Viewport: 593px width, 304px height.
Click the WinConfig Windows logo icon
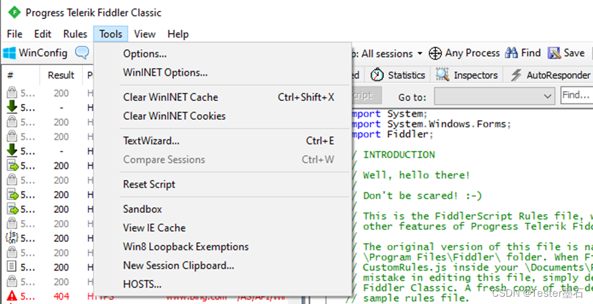[x=10, y=53]
